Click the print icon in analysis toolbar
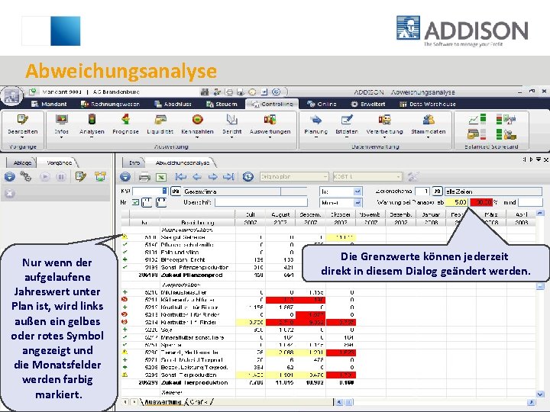This screenshot has width=550, height=412. pos(144,177)
